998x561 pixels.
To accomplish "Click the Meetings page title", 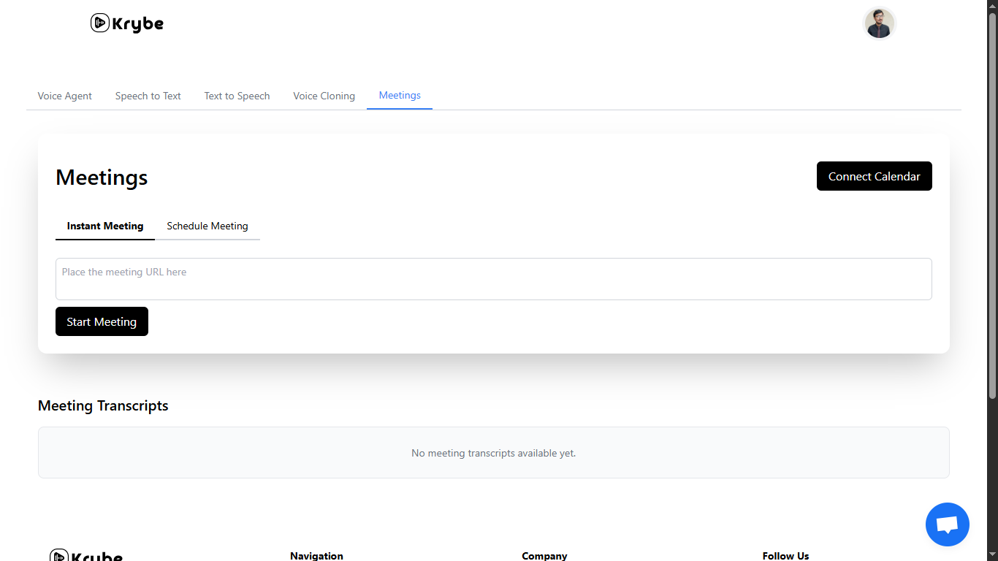I will 102,178.
